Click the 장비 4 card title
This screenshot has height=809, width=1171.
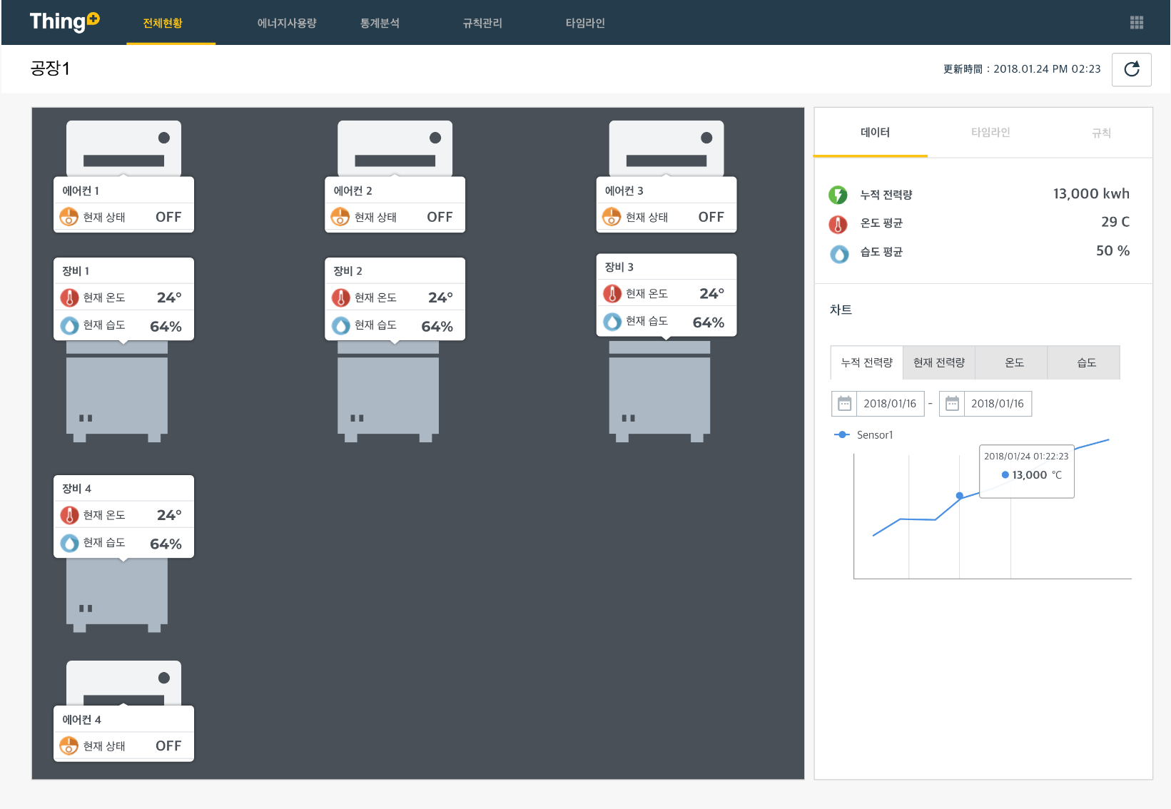coord(76,489)
